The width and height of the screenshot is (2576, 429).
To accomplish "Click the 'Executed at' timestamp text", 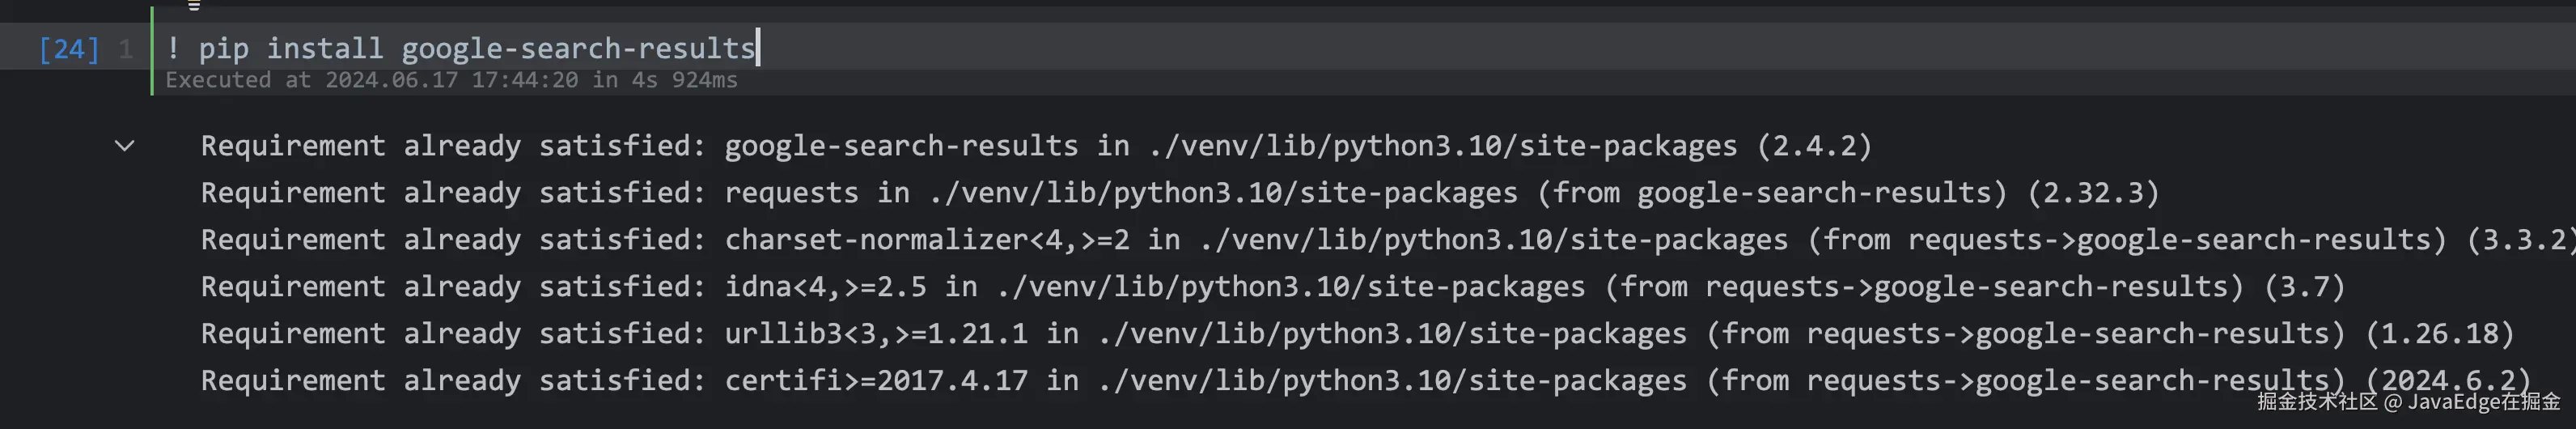I will (451, 80).
